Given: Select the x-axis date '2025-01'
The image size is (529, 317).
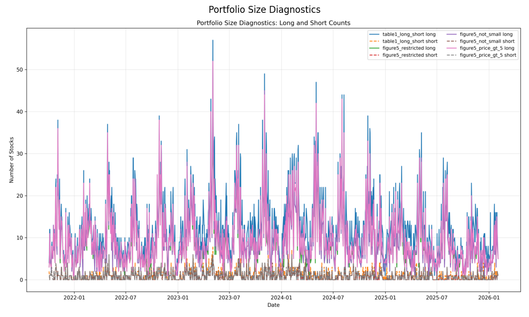Looking at the screenshot, I should coord(385,297).
